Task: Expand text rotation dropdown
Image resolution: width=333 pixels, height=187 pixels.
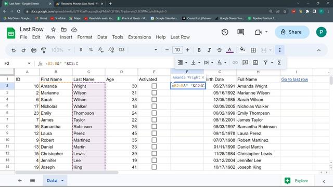Action: [x=225, y=62]
